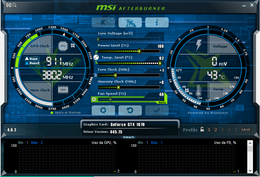260x177 pixels.
Task: Click the monitor scrollbar up arrow
Action: [250, 143]
